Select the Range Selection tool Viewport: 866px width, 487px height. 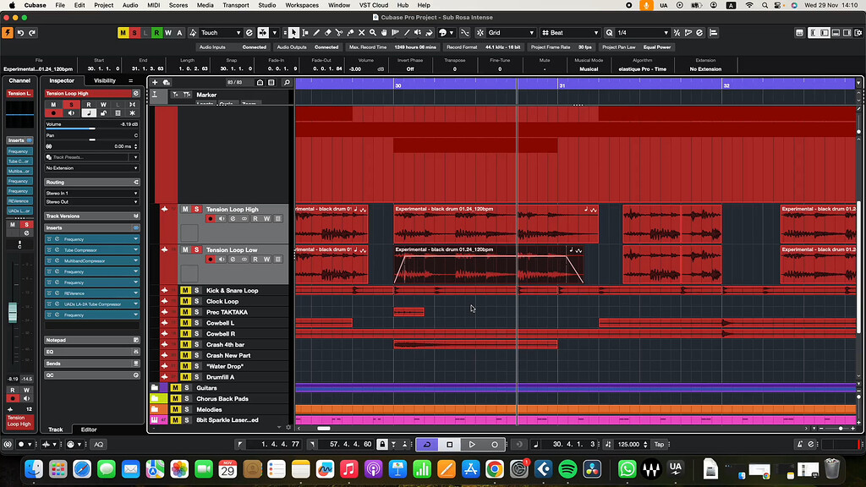pyautogui.click(x=306, y=33)
